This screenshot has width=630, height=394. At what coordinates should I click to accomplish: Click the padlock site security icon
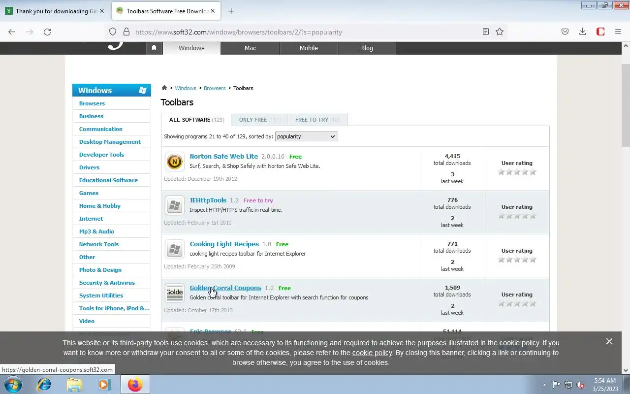(126, 32)
